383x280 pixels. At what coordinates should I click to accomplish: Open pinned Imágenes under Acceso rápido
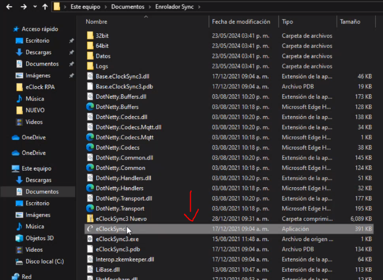click(x=38, y=76)
